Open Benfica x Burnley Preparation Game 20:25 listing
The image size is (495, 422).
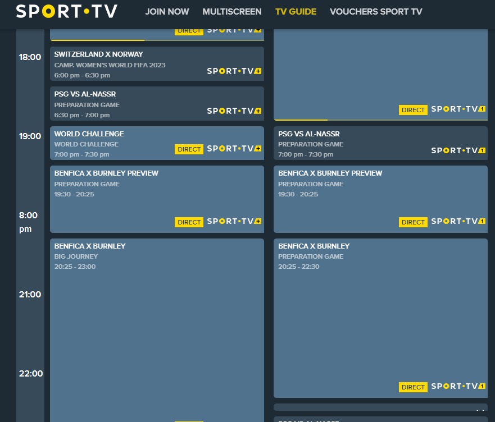pos(314,246)
